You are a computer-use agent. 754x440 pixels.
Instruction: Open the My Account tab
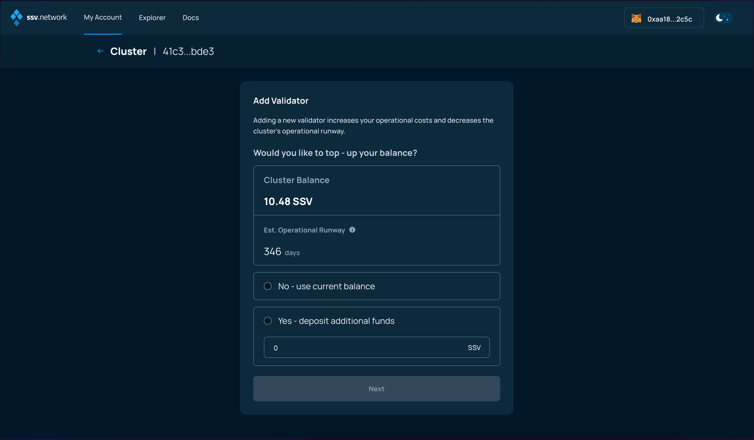coord(103,17)
